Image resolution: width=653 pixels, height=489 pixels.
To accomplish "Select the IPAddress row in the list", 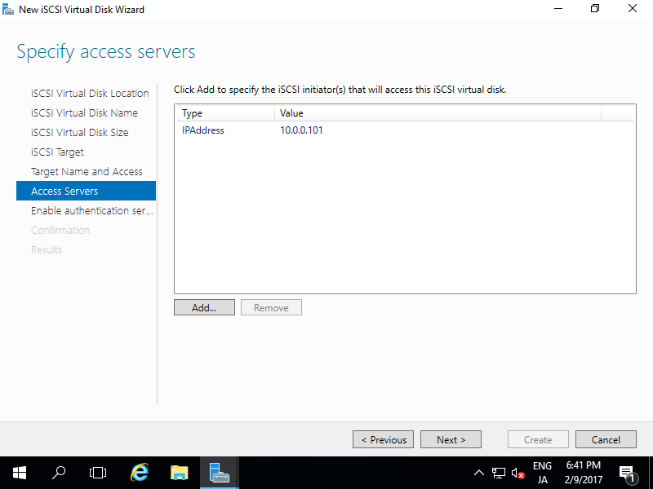I will (x=405, y=130).
